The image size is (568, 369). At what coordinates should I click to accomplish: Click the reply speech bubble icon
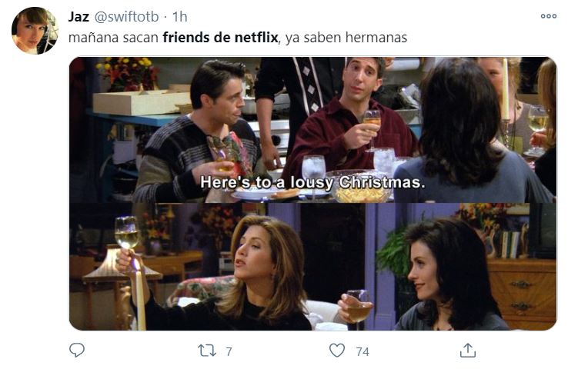click(x=77, y=351)
